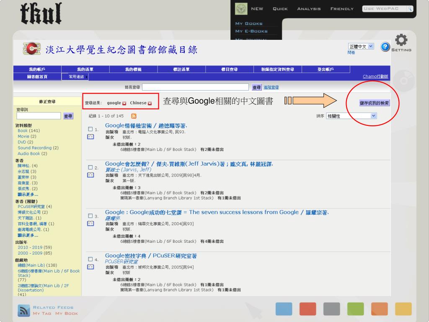This screenshot has height=322, width=429.
Task: Open the 我的帳戶 tab
Action: (37, 69)
